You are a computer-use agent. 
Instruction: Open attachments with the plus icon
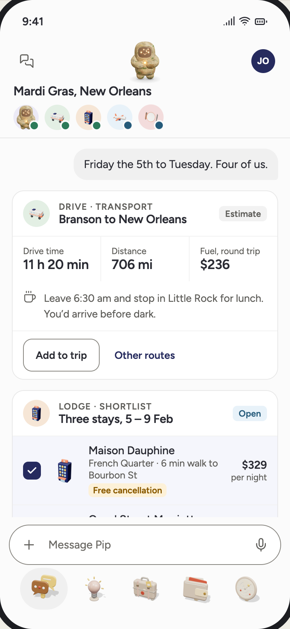29,545
